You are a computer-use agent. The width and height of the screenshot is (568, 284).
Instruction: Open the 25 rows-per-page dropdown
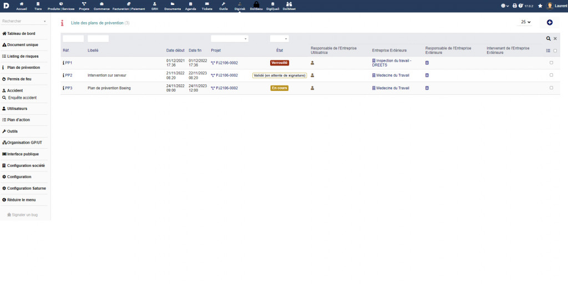point(526,22)
